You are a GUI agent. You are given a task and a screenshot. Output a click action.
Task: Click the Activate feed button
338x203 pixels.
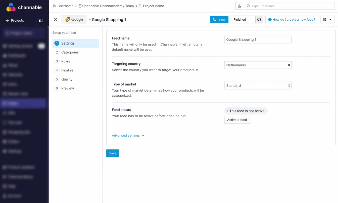coord(237,120)
